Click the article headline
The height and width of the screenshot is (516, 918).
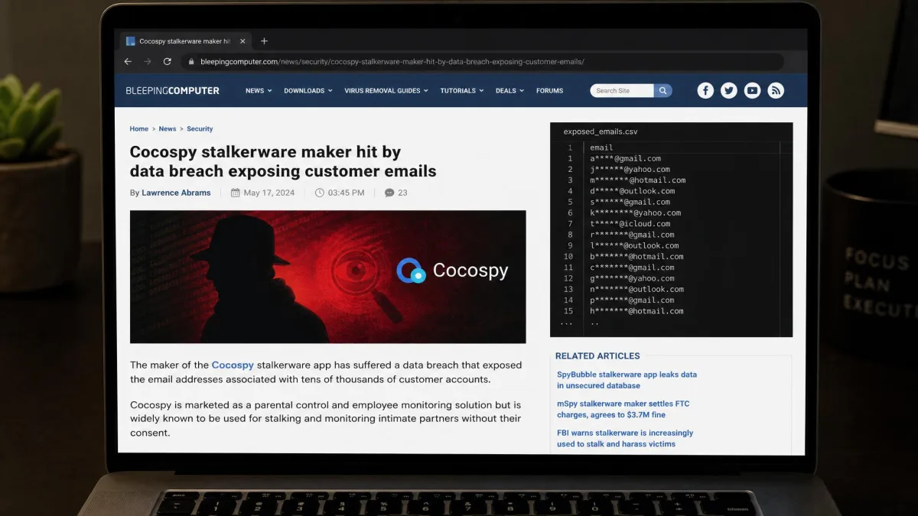pos(283,161)
